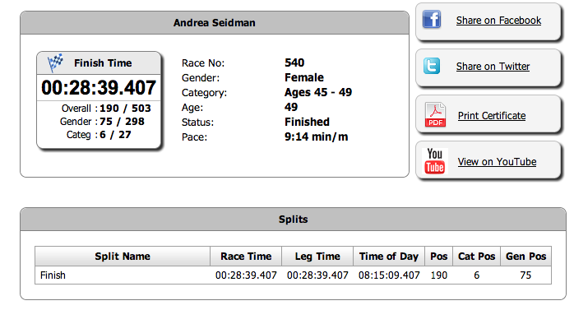Viewport: 574px width, 310px height.
Task: Click the PDF certificate icon
Action: 435,115
